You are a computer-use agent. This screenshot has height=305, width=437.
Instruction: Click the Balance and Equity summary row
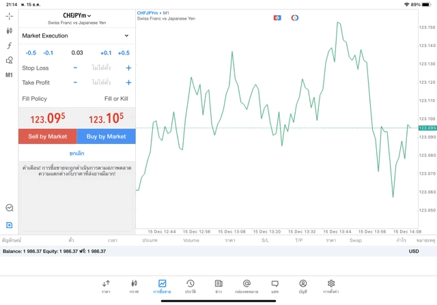tap(218, 251)
